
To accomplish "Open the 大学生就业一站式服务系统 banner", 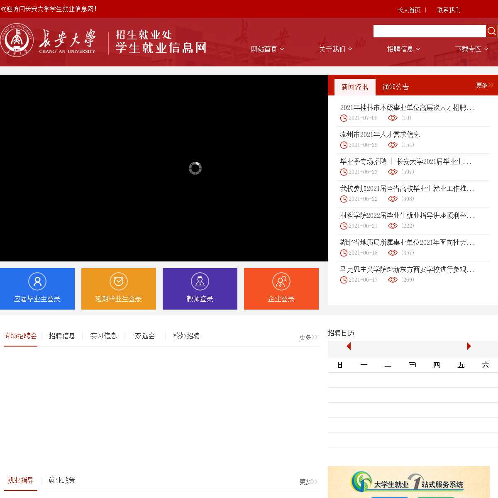I will [x=409, y=482].
